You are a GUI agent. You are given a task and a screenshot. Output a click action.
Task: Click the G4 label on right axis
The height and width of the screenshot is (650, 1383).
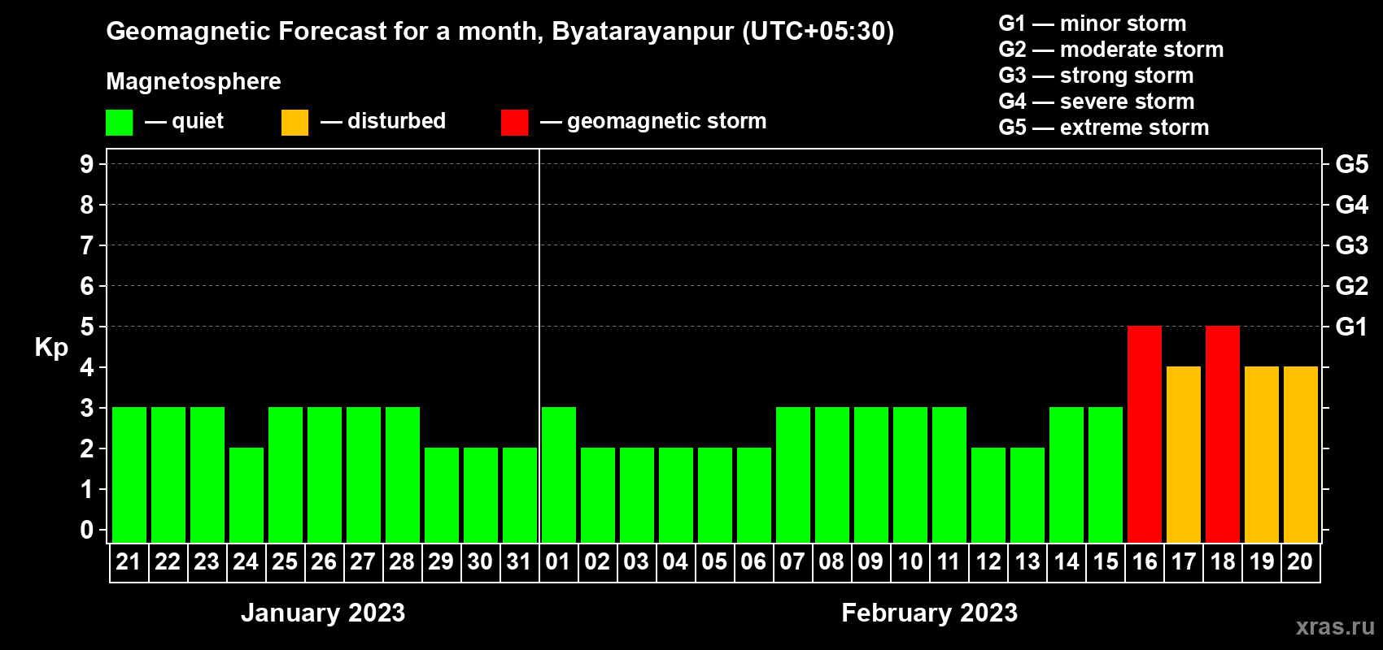pyautogui.click(x=1351, y=205)
